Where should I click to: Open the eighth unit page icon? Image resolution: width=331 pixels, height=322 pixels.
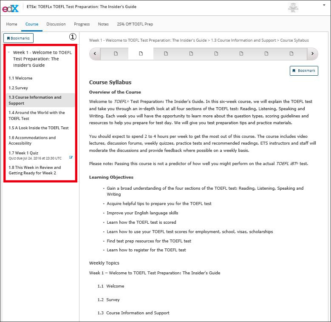291,54
